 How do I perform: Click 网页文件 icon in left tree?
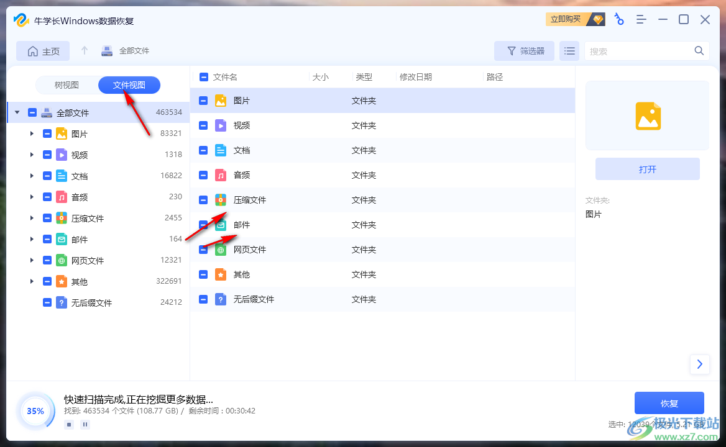(62, 260)
